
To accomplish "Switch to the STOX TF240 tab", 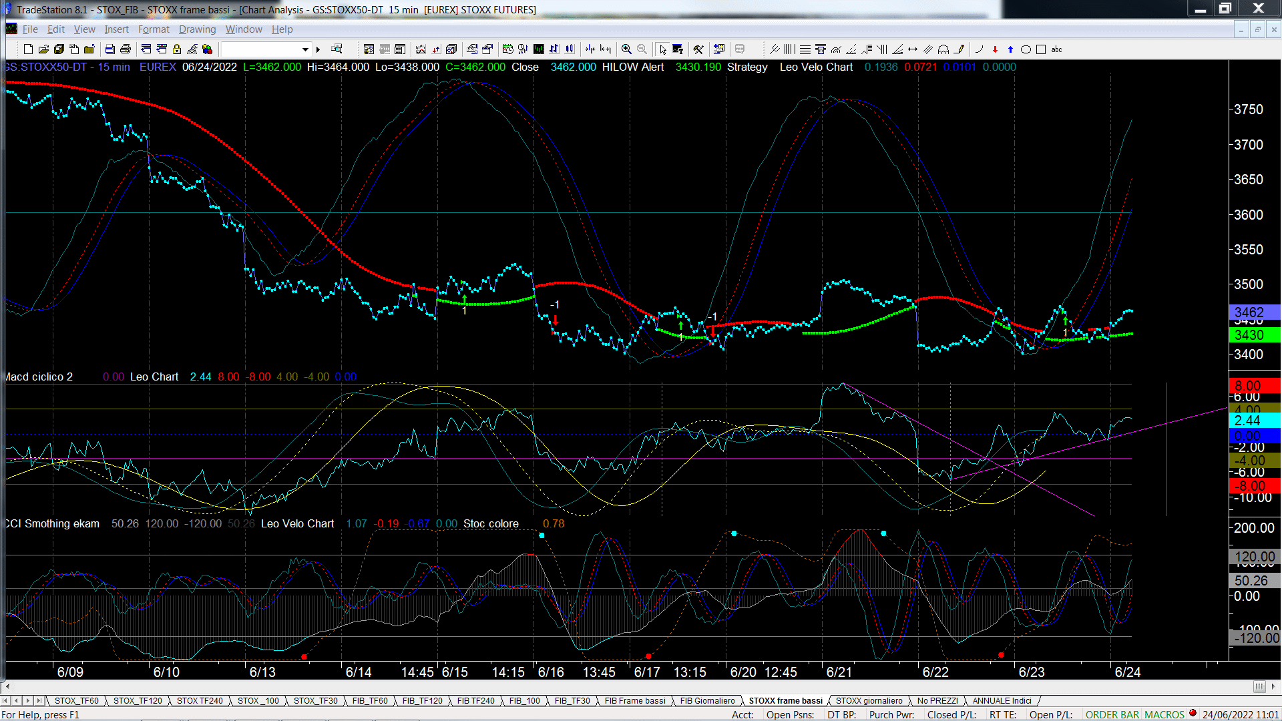I will pyautogui.click(x=200, y=701).
